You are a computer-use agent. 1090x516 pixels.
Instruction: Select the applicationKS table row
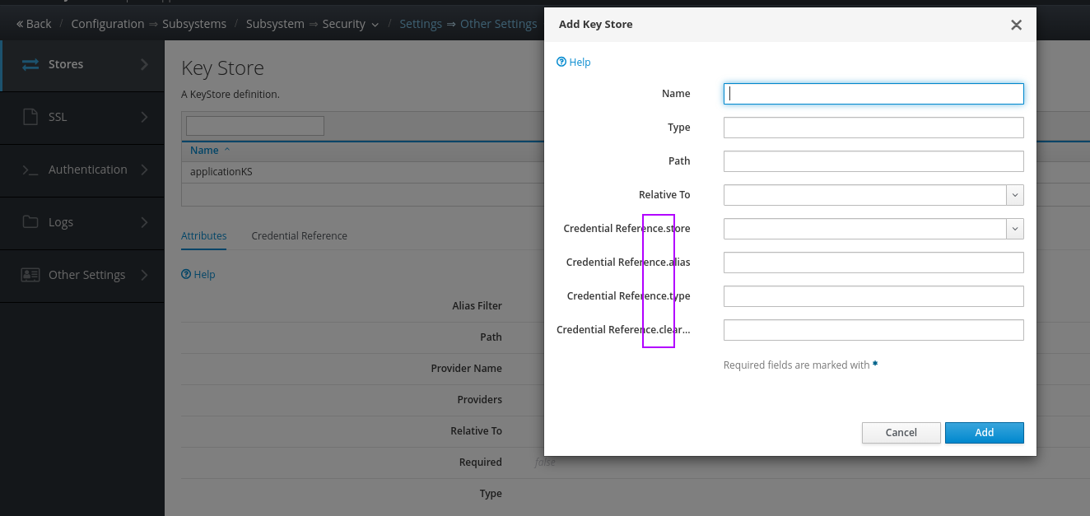tap(221, 172)
